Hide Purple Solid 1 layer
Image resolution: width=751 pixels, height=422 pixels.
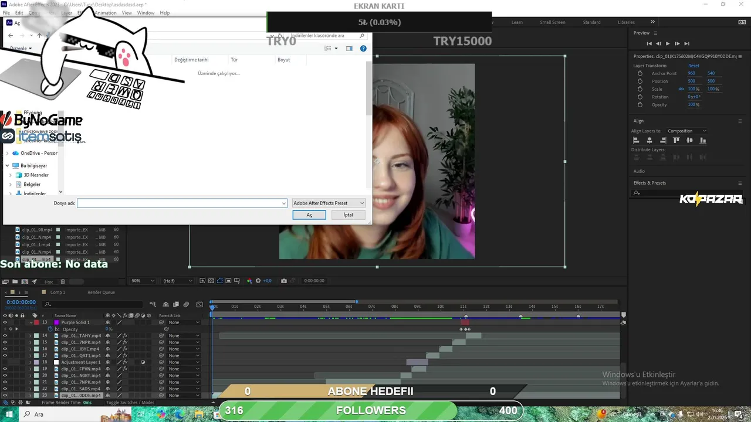click(x=5, y=322)
